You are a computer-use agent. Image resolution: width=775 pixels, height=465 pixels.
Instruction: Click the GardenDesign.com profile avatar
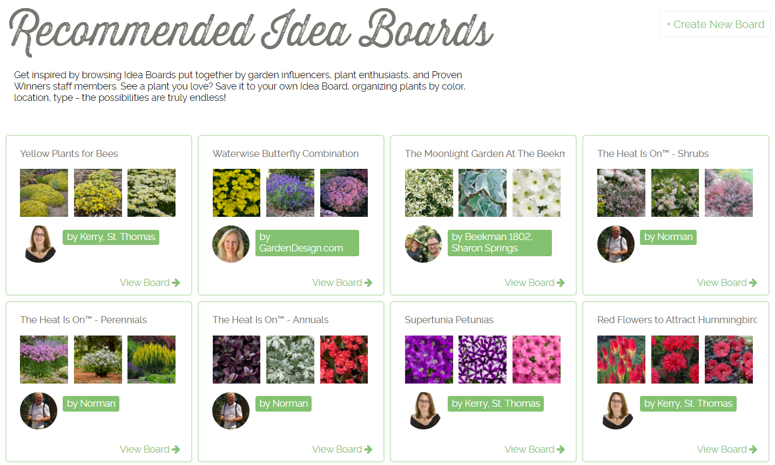(231, 243)
